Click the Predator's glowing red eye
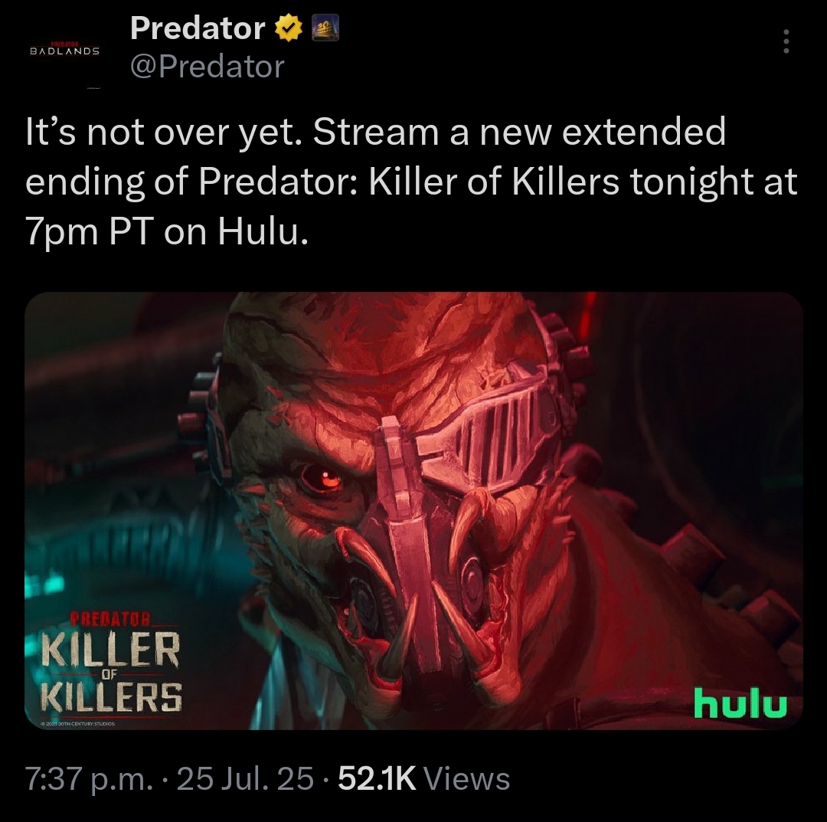Viewport: 827px width, 822px height. pos(322,477)
